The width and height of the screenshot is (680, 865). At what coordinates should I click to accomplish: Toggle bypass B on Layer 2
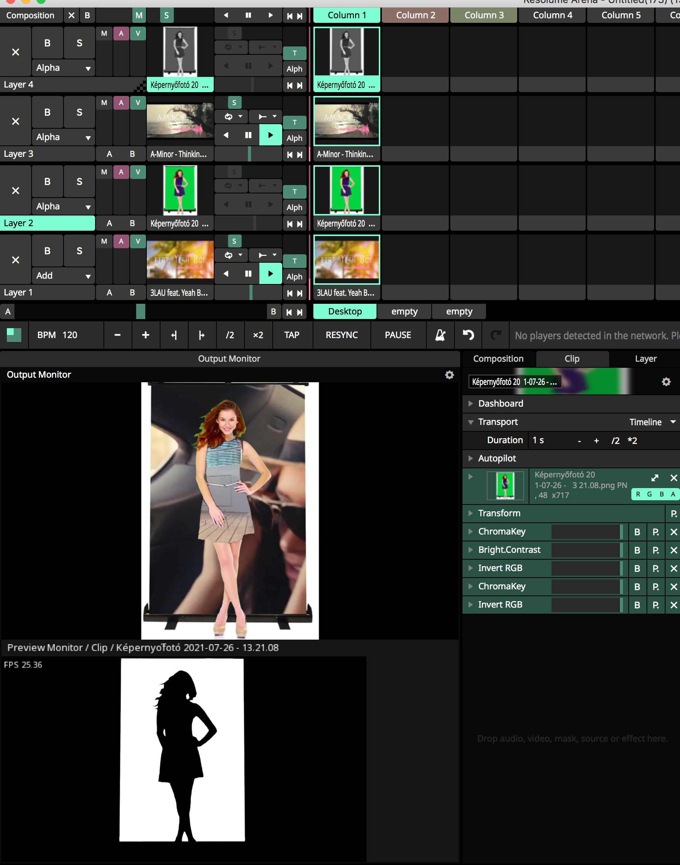click(x=48, y=182)
